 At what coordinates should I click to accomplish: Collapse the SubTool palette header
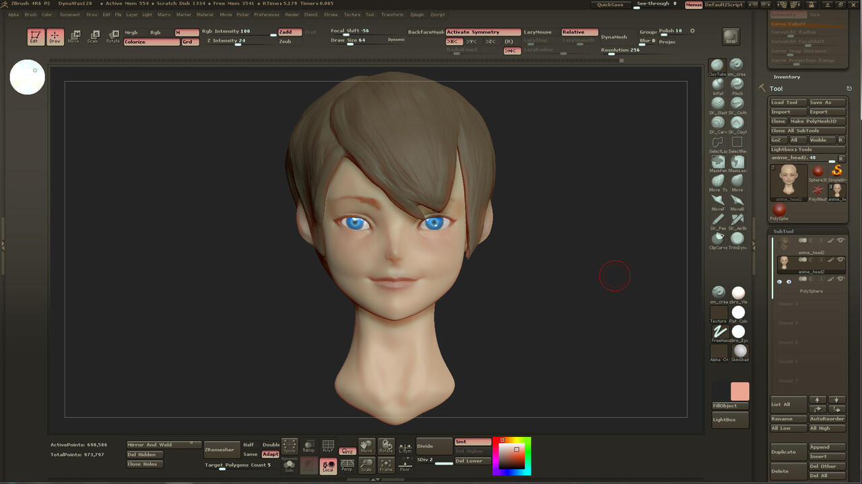coord(783,231)
